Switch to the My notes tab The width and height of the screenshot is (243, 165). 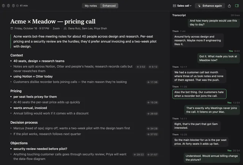[91, 6]
